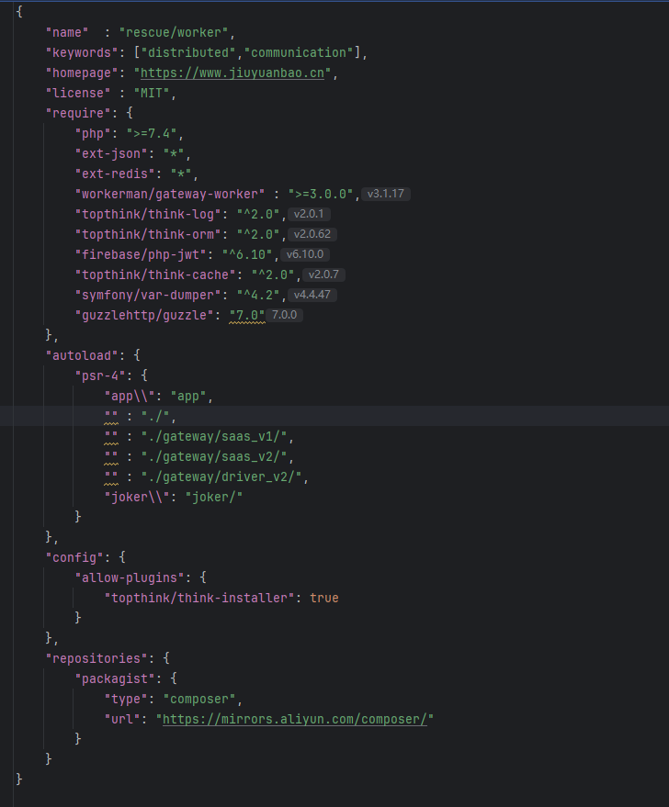Click the "repositories" key
669x807 pixels.
[x=96, y=659]
